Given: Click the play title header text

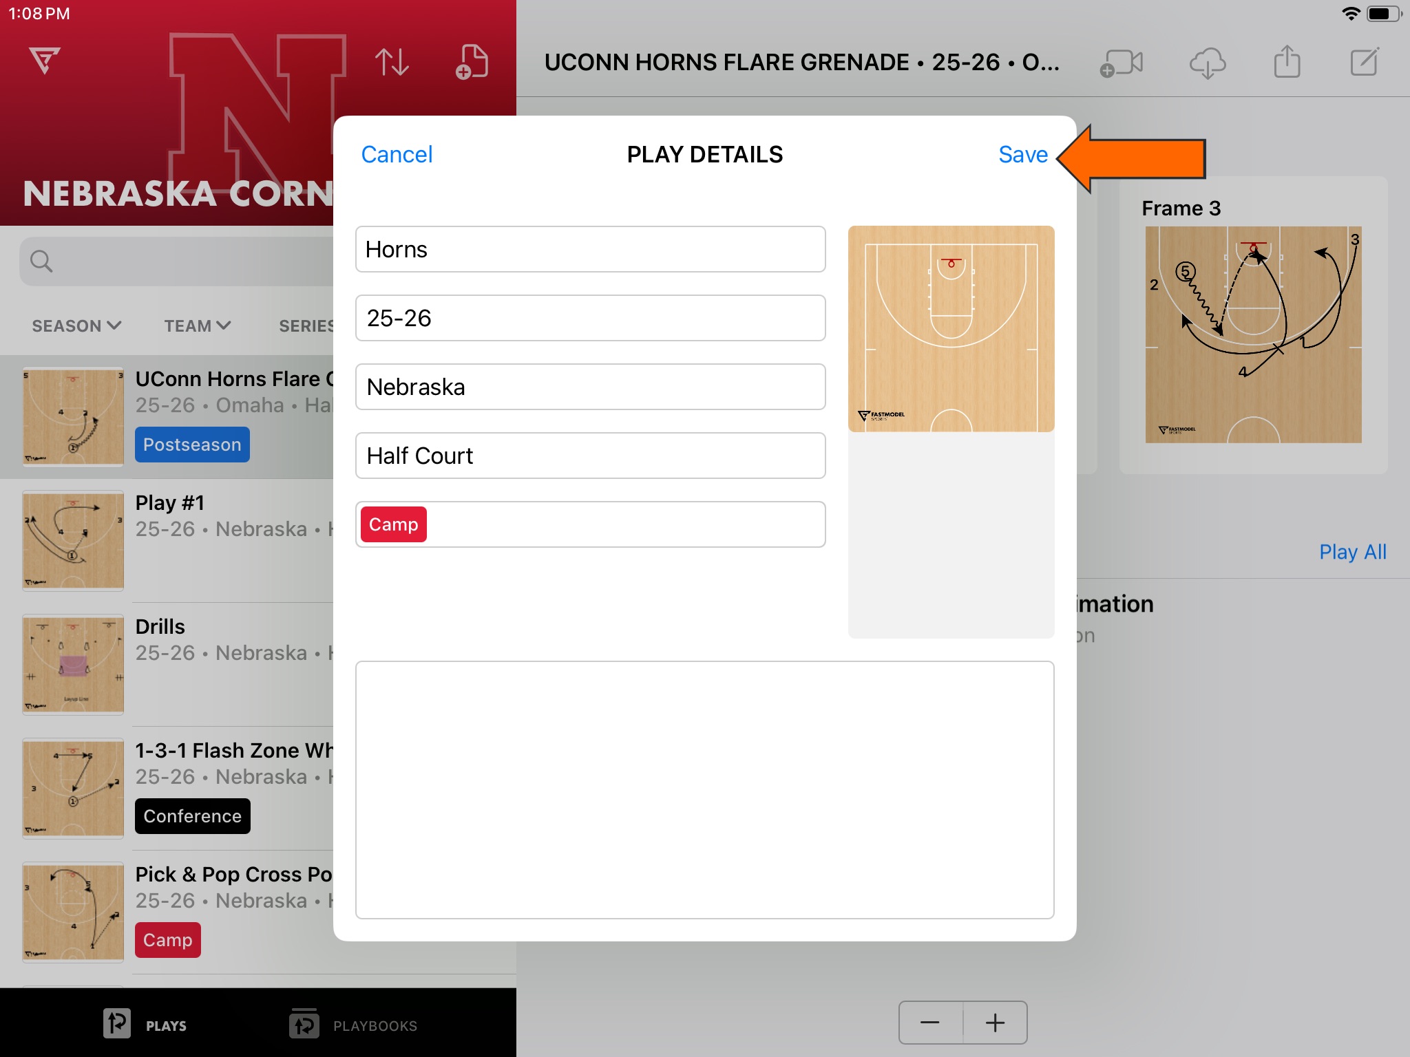Looking at the screenshot, I should (x=802, y=63).
